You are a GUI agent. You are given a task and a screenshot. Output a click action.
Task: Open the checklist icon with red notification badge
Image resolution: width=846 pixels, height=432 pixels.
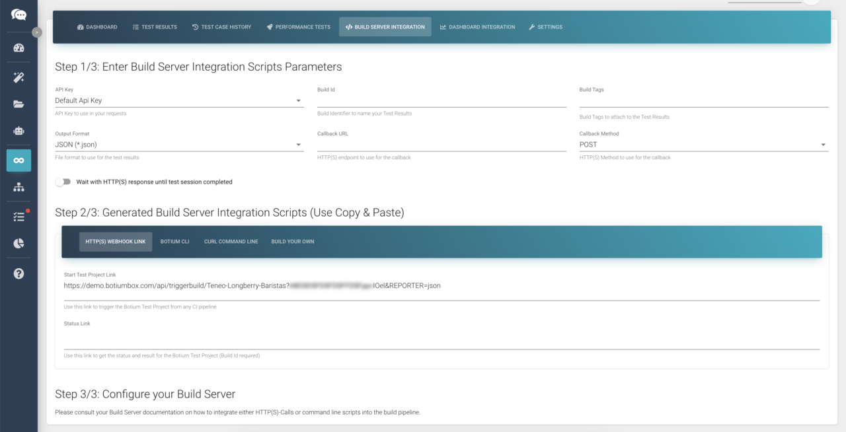19,215
